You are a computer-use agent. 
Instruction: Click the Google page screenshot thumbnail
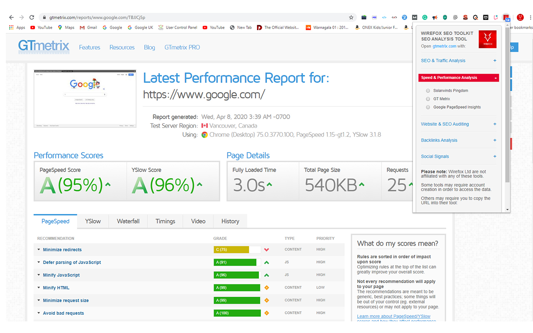click(85, 99)
